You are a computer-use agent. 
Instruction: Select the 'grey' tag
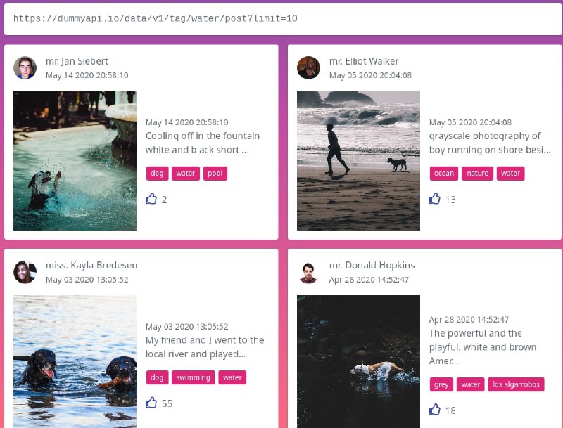441,384
